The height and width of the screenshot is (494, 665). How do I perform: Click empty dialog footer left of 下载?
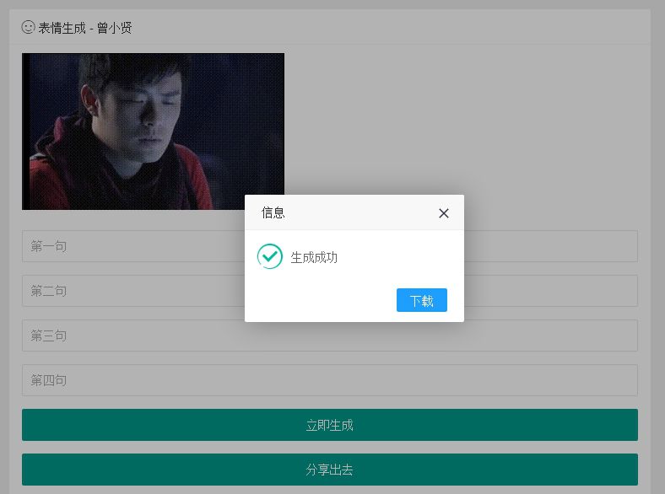(x=321, y=300)
